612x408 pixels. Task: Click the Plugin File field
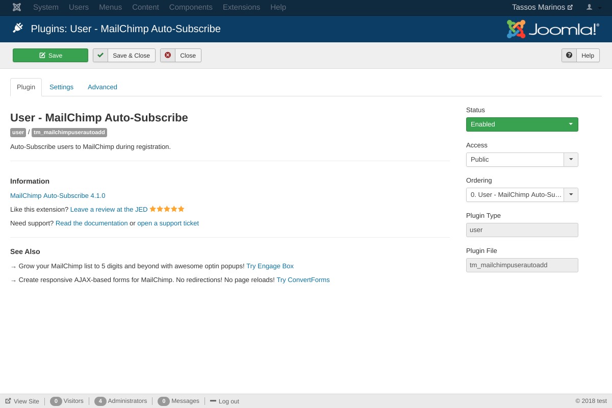coord(522,265)
